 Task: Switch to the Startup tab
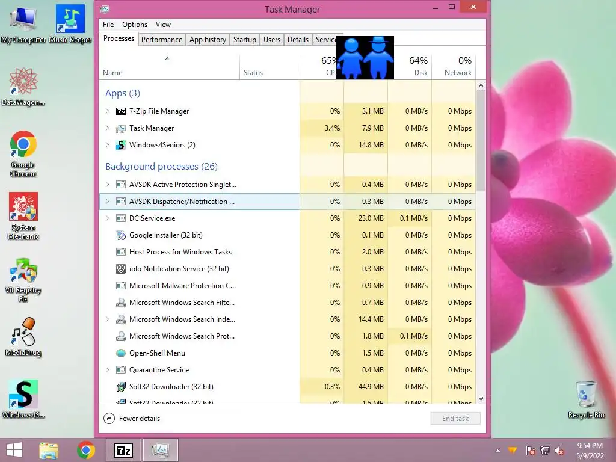[x=245, y=40]
